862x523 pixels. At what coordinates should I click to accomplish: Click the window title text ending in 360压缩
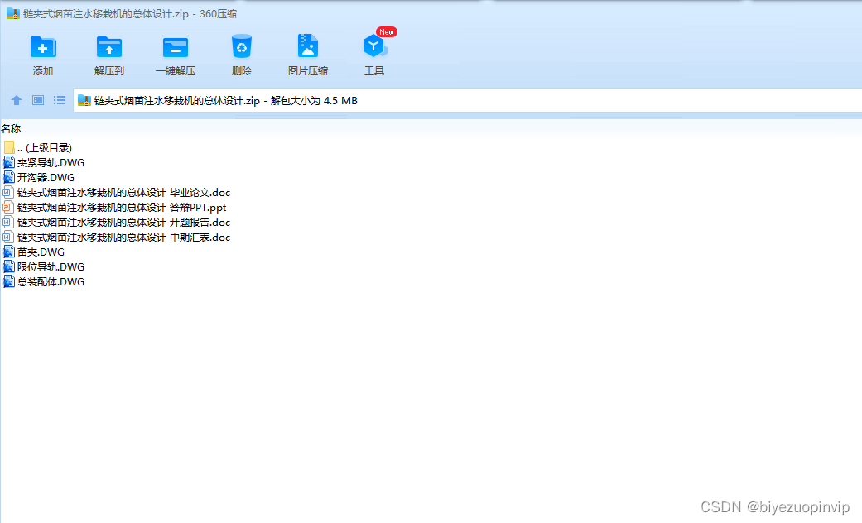(130, 14)
